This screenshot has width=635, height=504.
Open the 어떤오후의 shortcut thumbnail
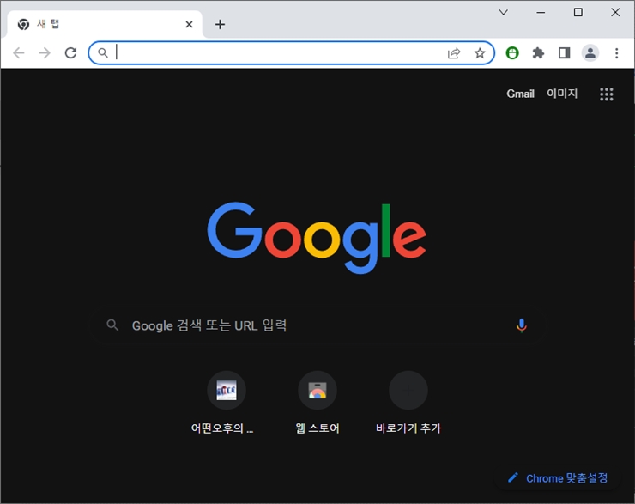(227, 390)
